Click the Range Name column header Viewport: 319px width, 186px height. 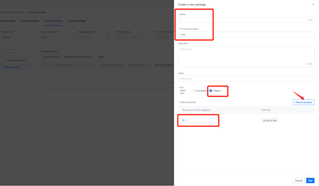click(64, 65)
